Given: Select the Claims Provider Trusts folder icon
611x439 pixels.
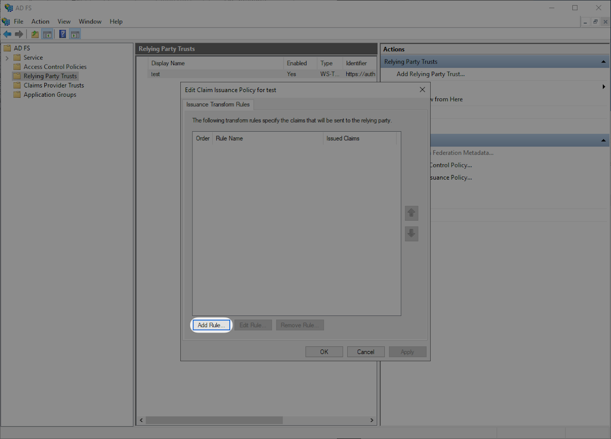Looking at the screenshot, I should tap(17, 85).
